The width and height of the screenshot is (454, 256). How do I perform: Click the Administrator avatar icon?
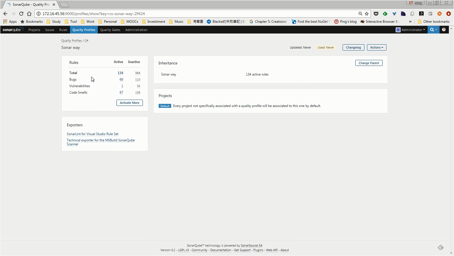(x=398, y=30)
